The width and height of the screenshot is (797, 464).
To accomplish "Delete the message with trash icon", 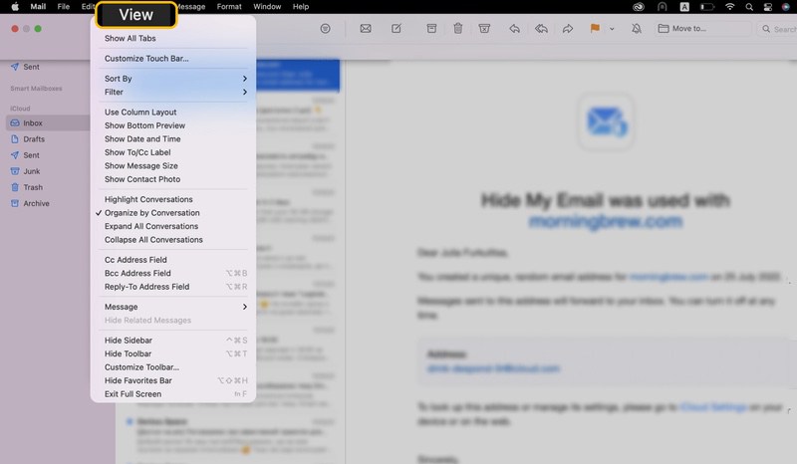I will click(458, 29).
